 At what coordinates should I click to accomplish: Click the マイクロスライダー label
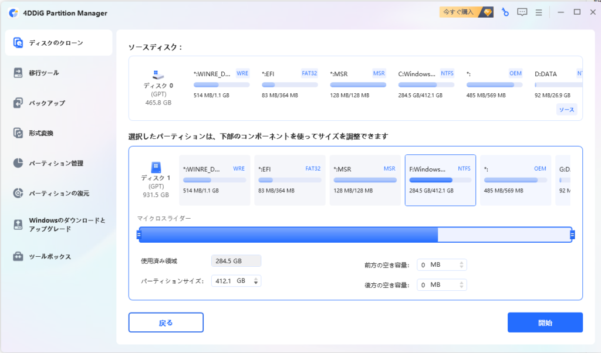(164, 218)
